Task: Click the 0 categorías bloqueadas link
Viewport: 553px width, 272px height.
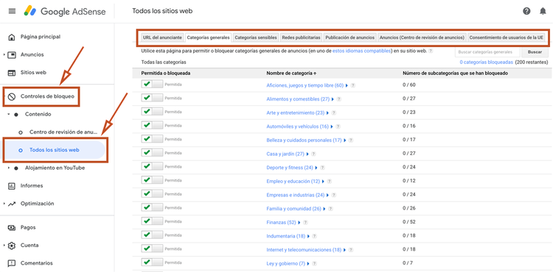Action: 487,62
